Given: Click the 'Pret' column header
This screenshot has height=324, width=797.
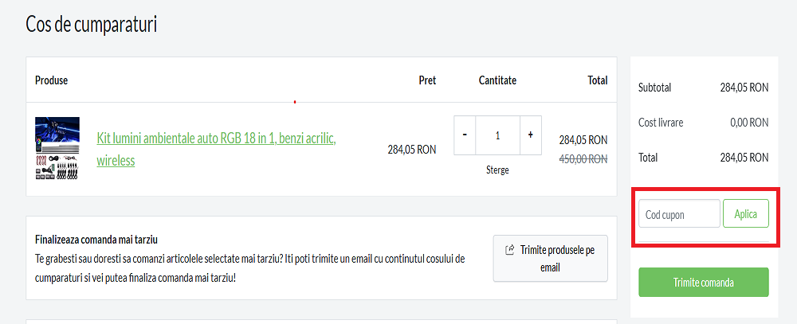Looking at the screenshot, I should pyautogui.click(x=427, y=80).
